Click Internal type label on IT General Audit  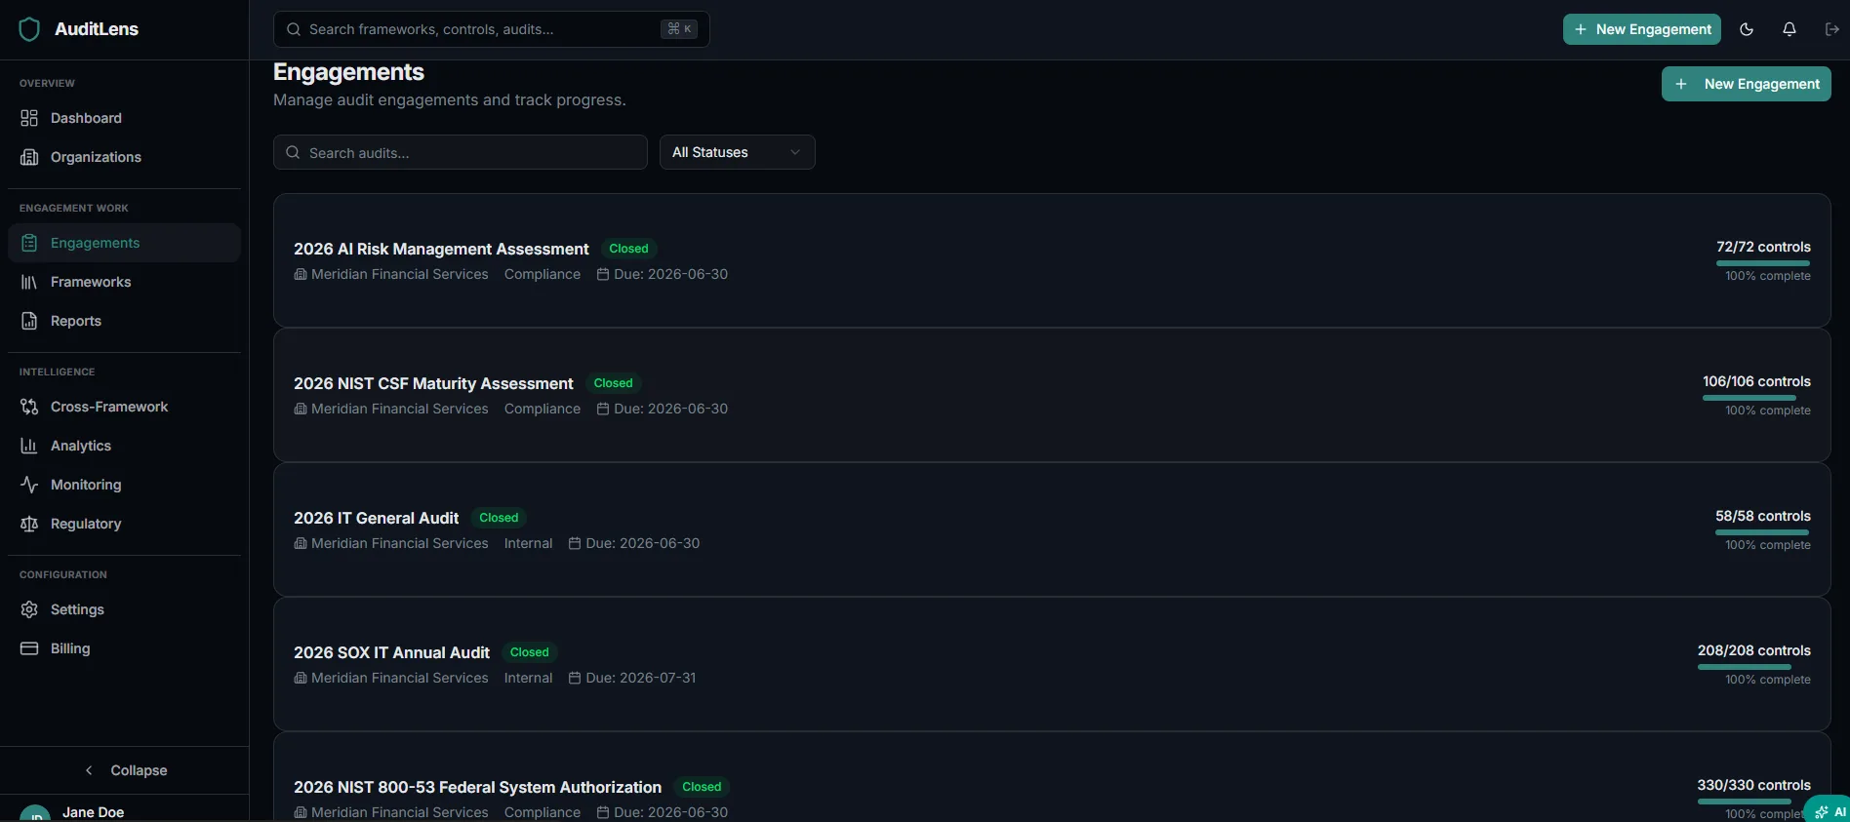pos(528,543)
